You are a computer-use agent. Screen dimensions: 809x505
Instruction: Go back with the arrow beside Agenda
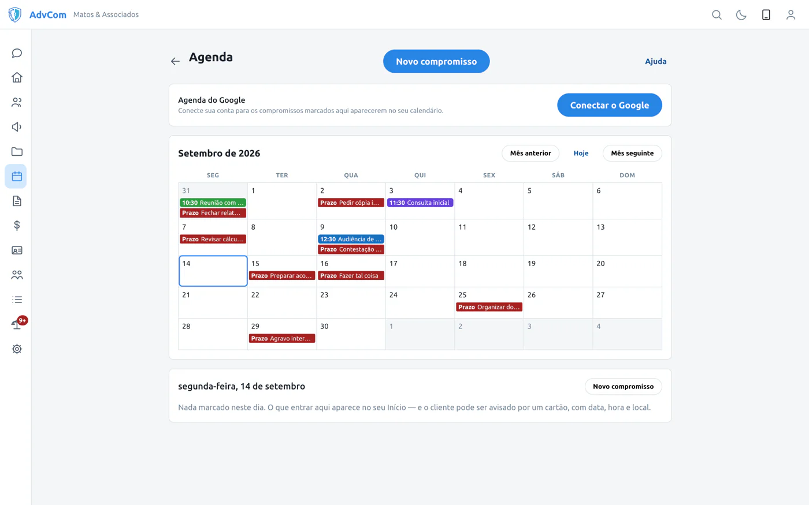[175, 61]
